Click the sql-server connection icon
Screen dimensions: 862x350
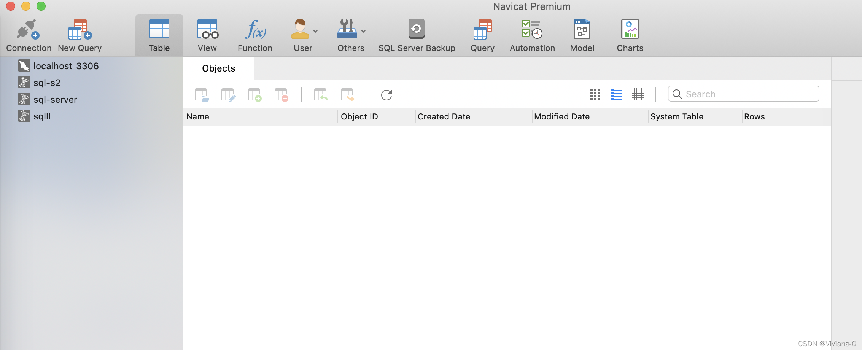click(x=24, y=99)
